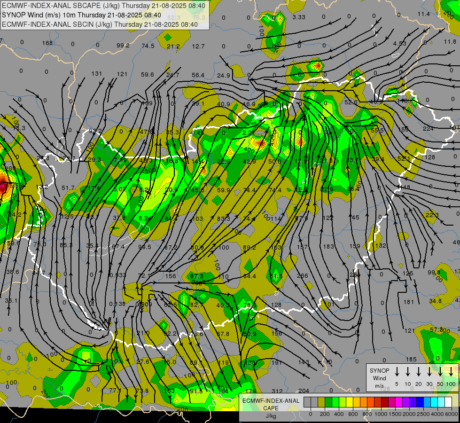The width and height of the screenshot is (460, 423).
Task: Click the map value 185
Action: tap(411, 359)
